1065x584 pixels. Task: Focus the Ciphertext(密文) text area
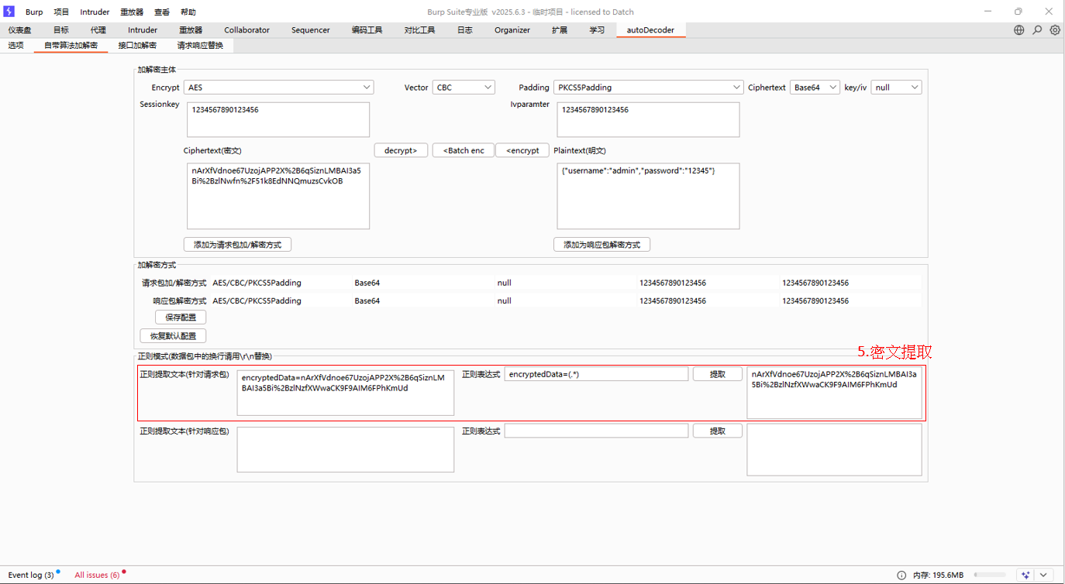click(x=278, y=196)
